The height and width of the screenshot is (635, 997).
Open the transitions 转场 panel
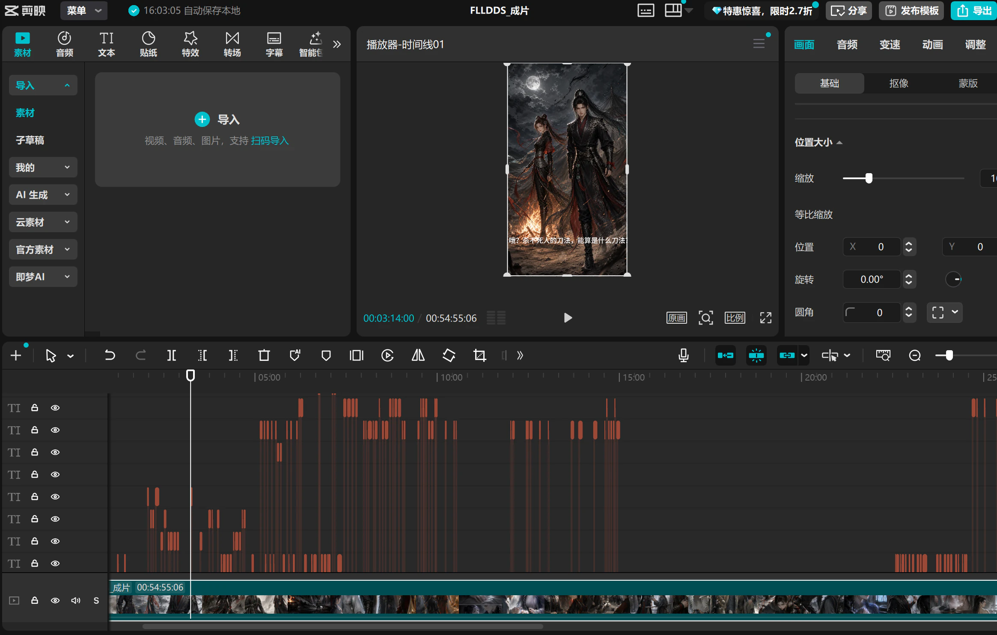tap(232, 44)
